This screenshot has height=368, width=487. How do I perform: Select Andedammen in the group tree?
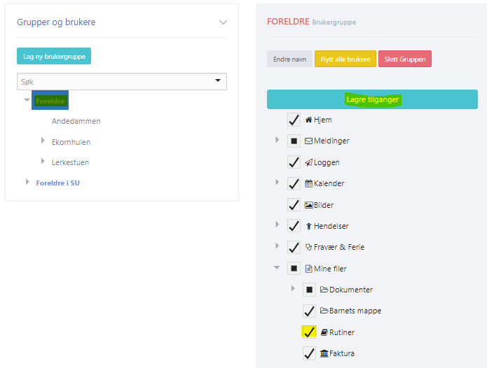click(76, 121)
